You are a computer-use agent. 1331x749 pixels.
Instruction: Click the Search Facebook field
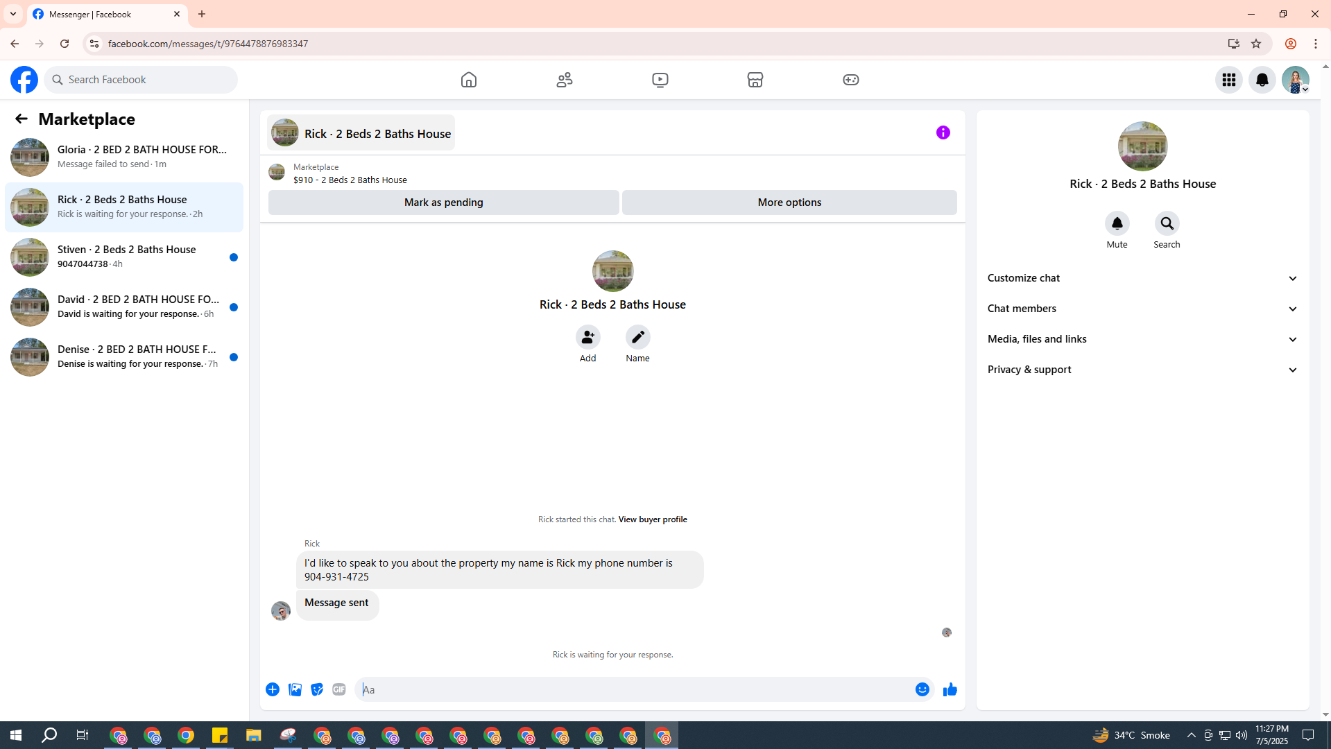tap(141, 80)
